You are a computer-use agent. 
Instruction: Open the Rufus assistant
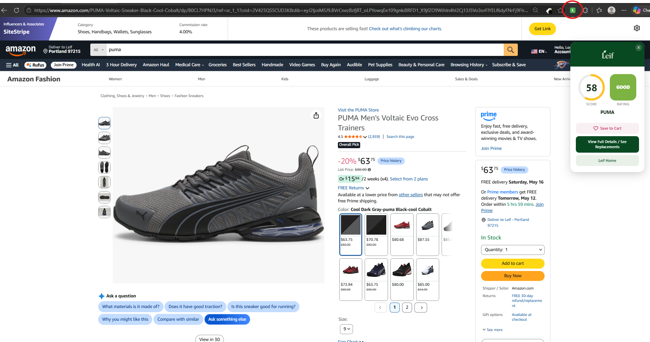coord(35,65)
